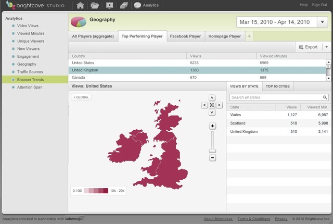Open the video Publishing module icon
This screenshot has height=224, width=333.
[109, 5]
